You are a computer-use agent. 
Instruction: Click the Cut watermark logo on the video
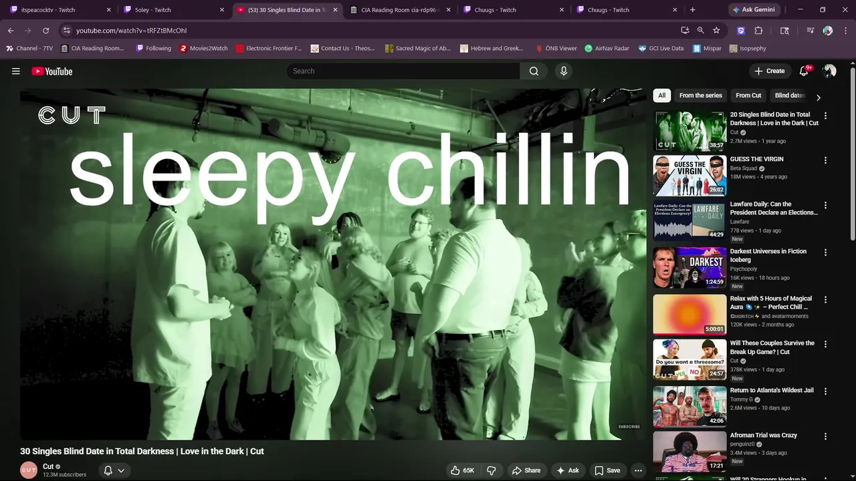tap(72, 115)
